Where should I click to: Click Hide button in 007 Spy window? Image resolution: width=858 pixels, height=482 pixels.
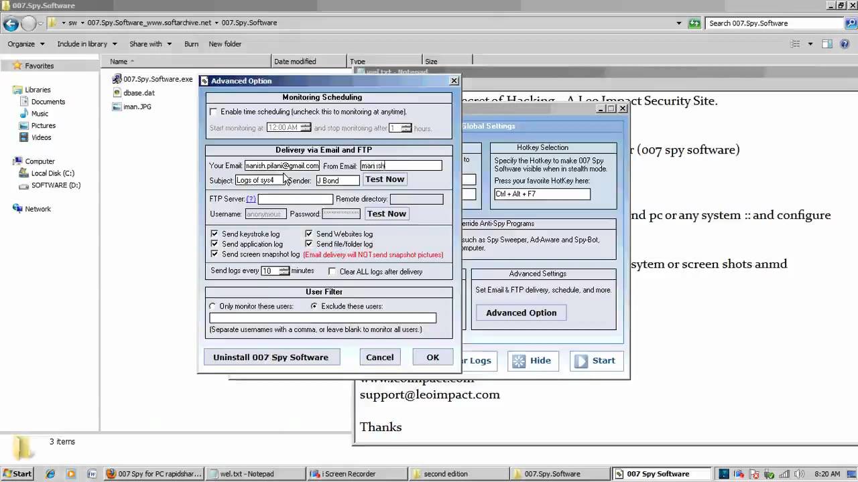click(532, 361)
